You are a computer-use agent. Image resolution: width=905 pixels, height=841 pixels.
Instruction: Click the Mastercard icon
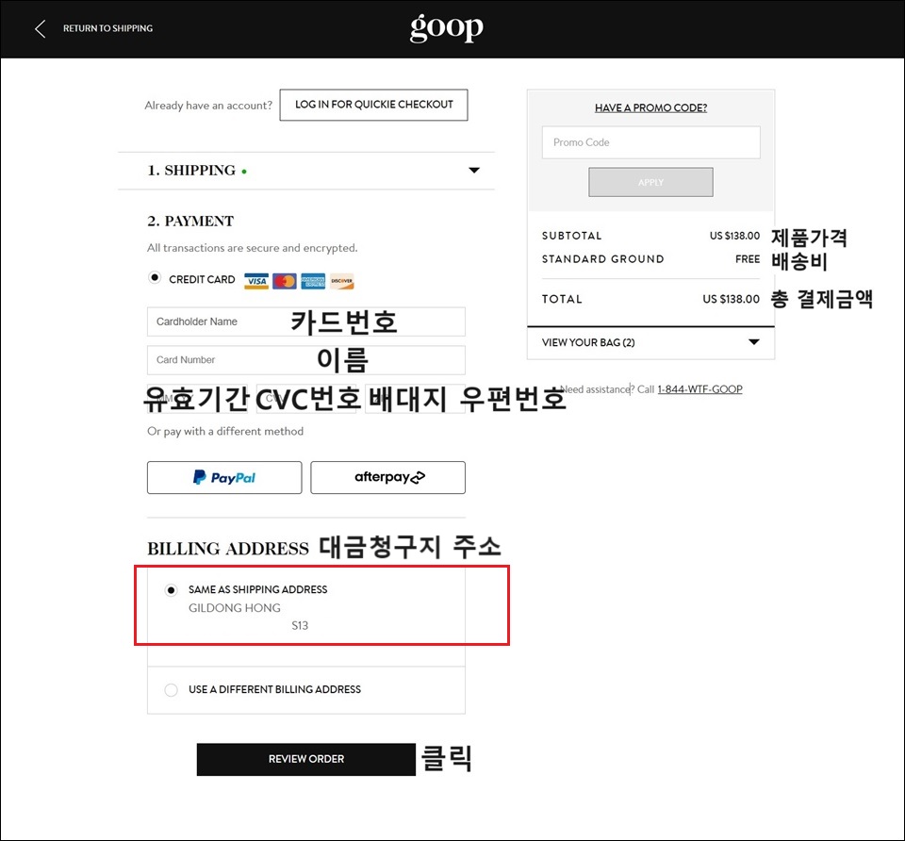[x=285, y=281]
